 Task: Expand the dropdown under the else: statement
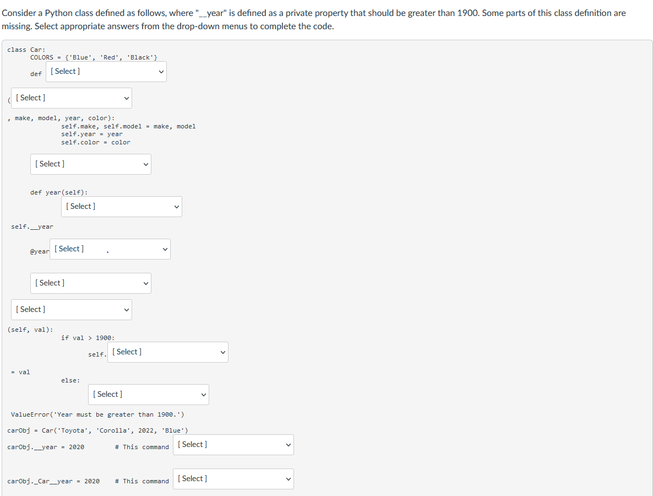click(149, 395)
